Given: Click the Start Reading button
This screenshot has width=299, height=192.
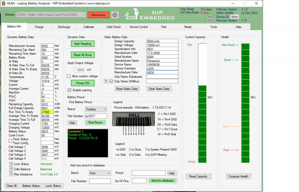Looking at the screenshot, I should coord(83,44).
